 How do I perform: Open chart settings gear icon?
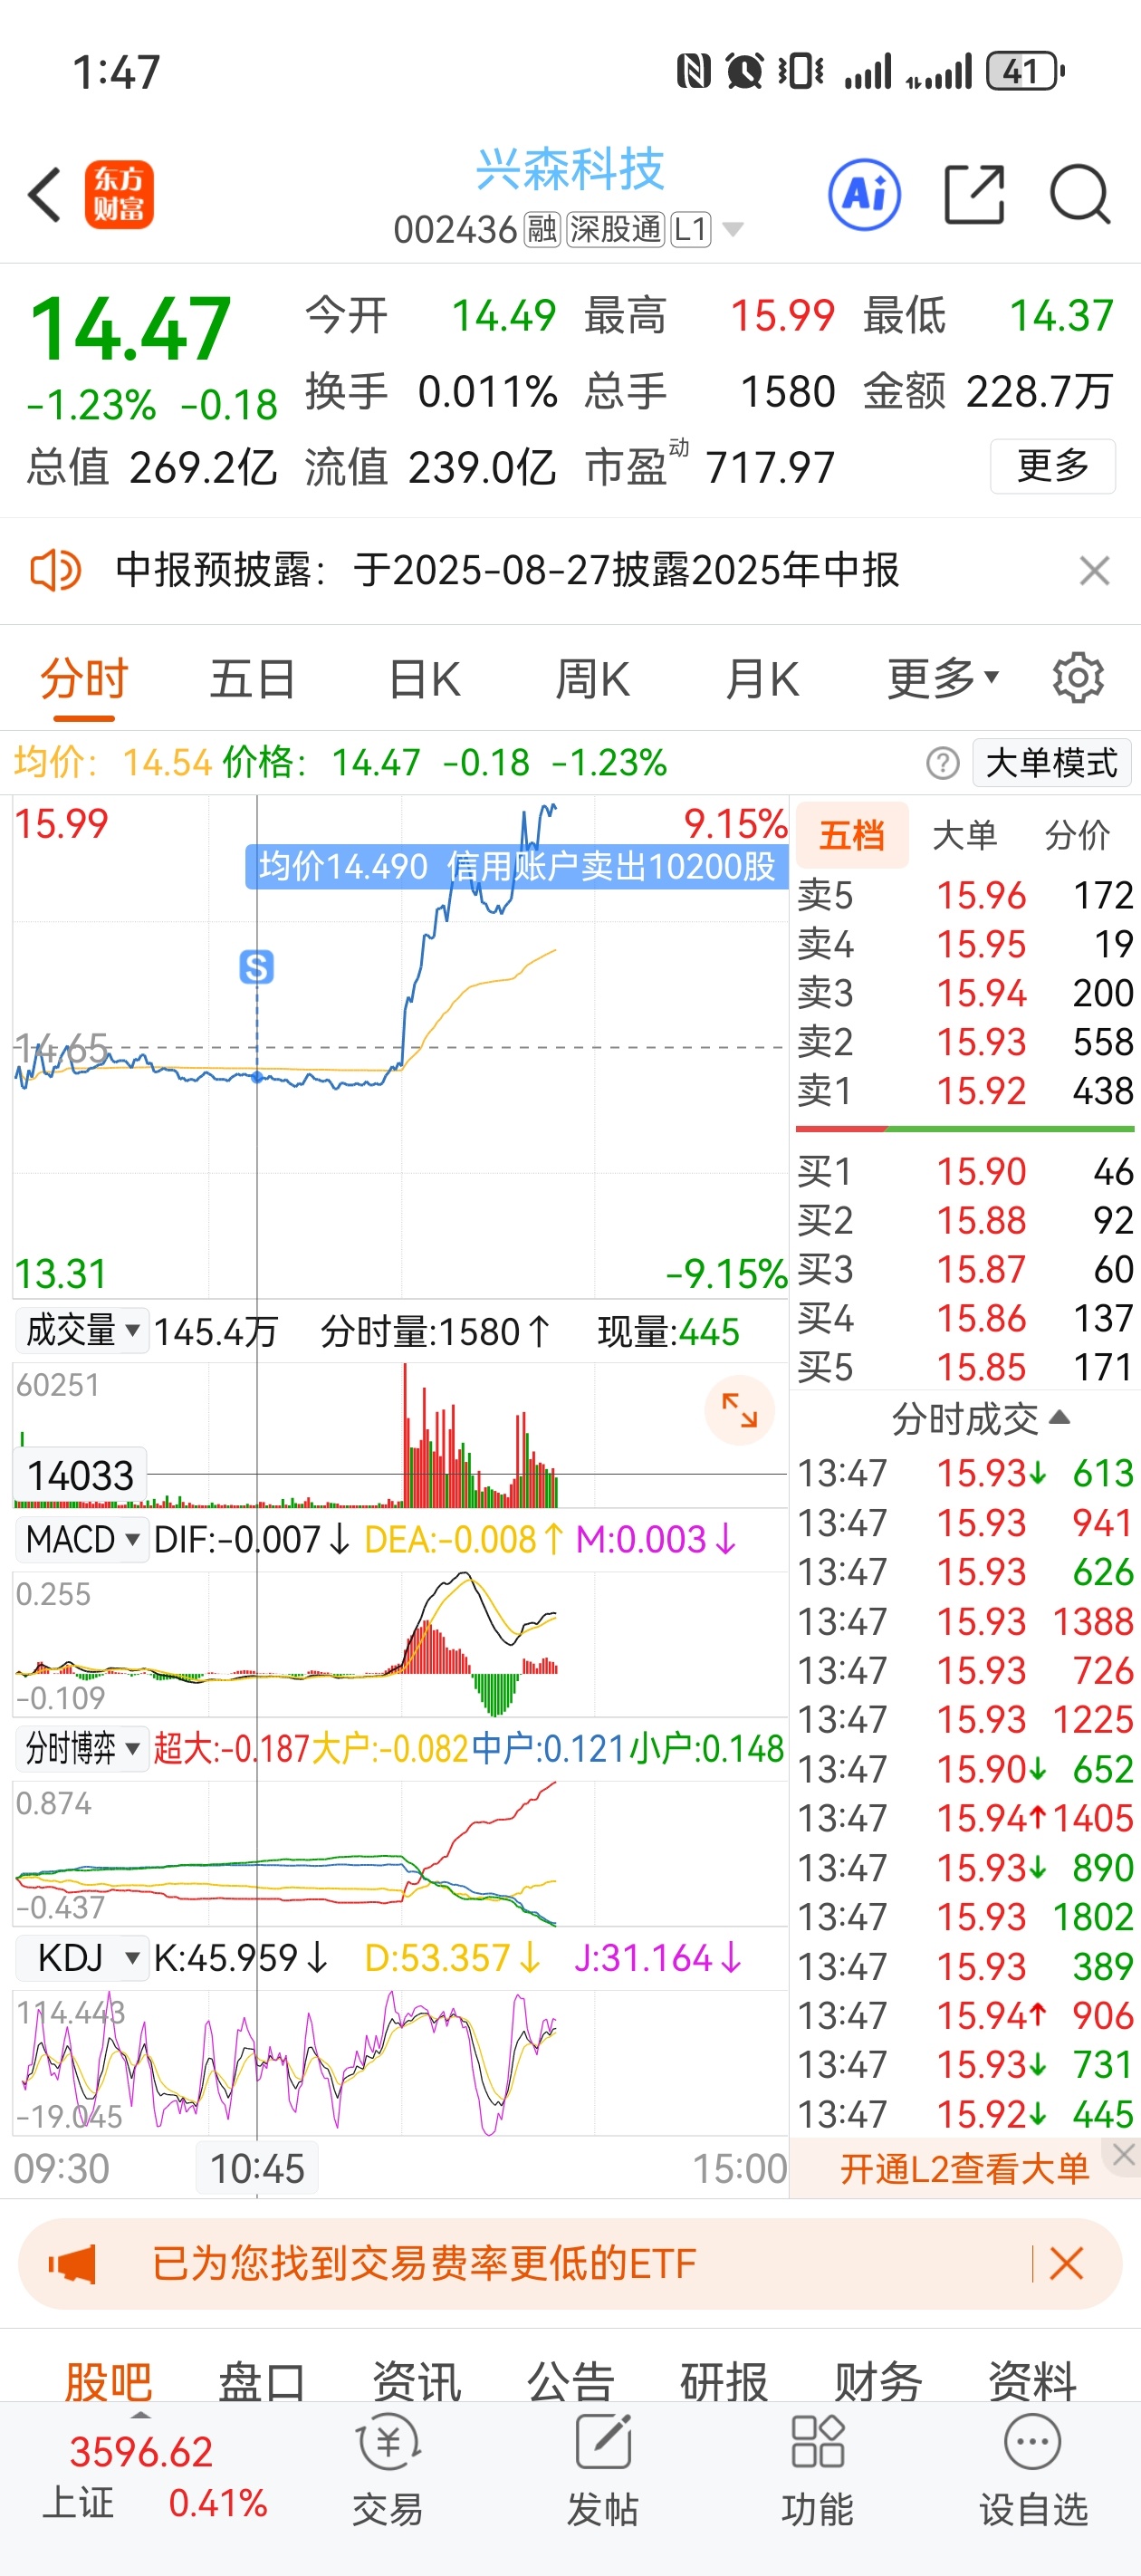pyautogui.click(x=1078, y=678)
